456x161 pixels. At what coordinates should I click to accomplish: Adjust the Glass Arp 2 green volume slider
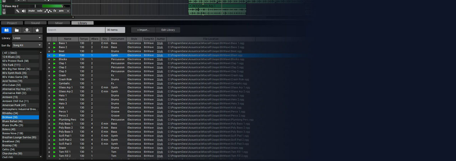(56, 6)
